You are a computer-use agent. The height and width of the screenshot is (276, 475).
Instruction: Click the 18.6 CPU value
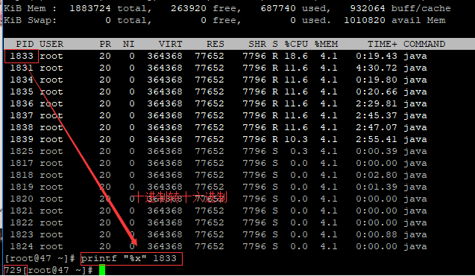[296, 56]
